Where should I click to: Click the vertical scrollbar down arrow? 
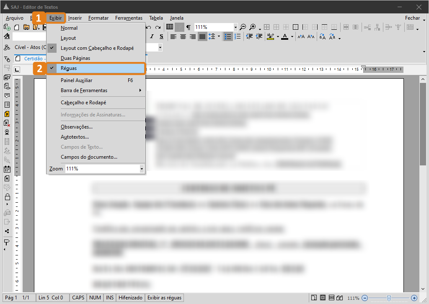point(423,289)
